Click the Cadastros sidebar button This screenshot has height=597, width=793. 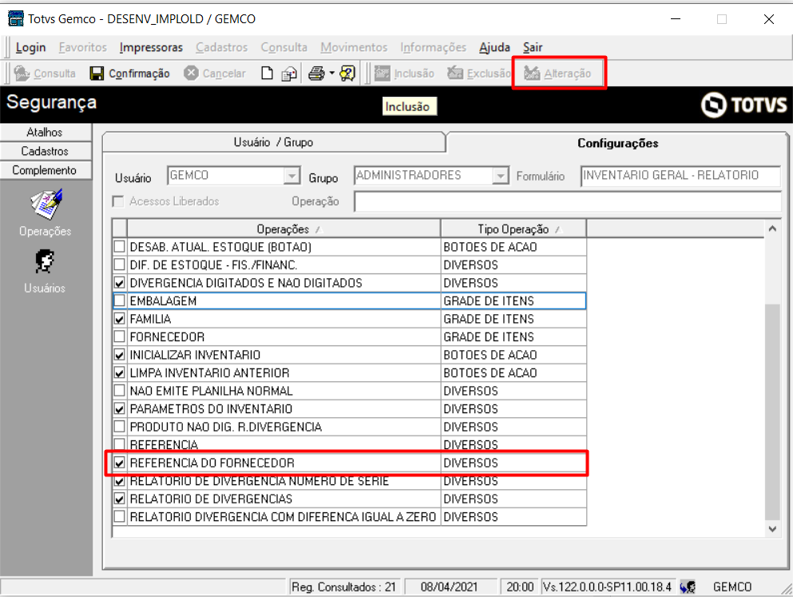(46, 151)
